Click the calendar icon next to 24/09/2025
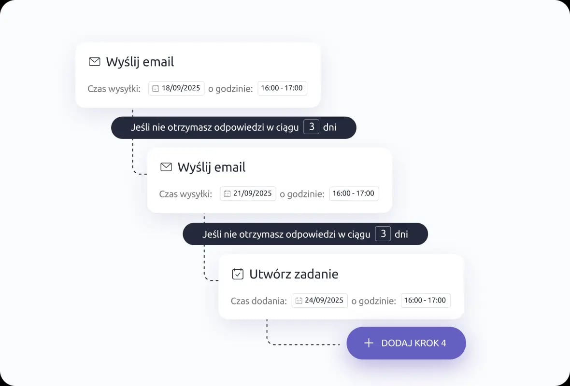Screen dimensions: 570x386 pos(299,301)
